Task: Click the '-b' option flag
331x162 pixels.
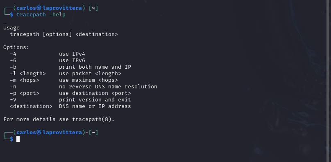Action: (13, 67)
